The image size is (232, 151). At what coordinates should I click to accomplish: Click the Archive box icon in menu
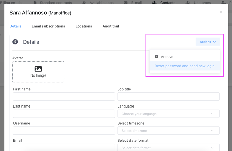[156, 57]
